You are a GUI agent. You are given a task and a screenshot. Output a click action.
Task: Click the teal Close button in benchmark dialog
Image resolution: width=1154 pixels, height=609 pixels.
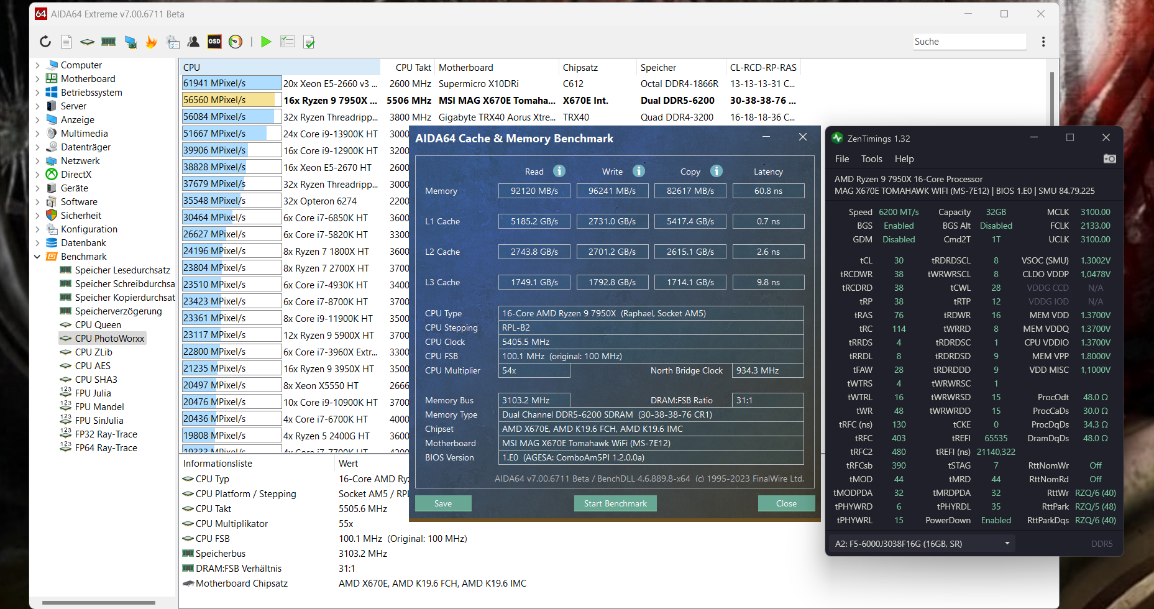(786, 503)
